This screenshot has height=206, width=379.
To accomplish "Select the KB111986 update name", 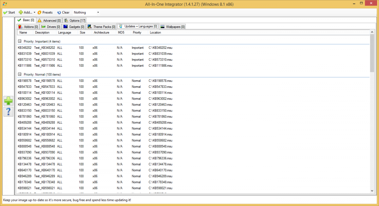I will (x=25, y=65).
